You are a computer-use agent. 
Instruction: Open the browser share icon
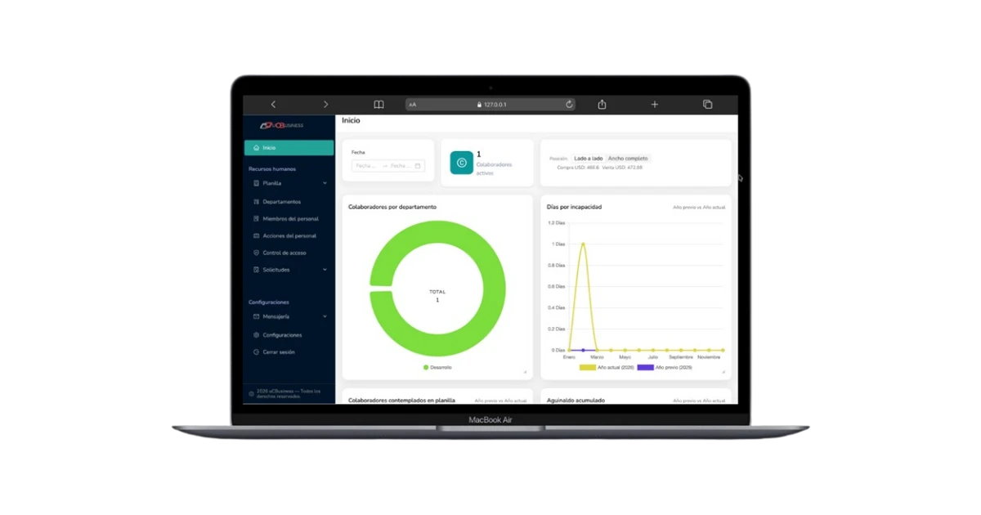(x=602, y=104)
